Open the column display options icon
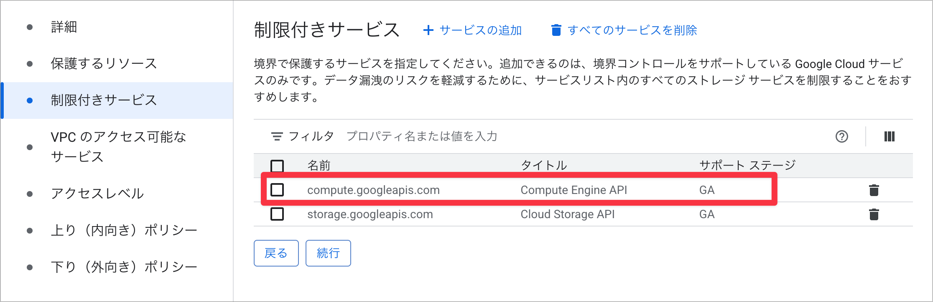This screenshot has width=933, height=302. pos(889,136)
